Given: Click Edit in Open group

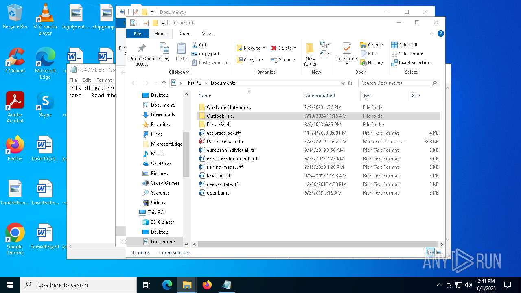Looking at the screenshot, I should 368,54.
